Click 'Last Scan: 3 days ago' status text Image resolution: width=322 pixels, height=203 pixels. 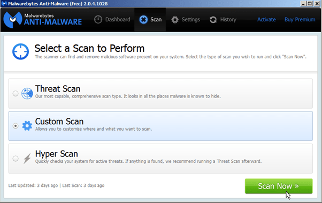coord(83,185)
